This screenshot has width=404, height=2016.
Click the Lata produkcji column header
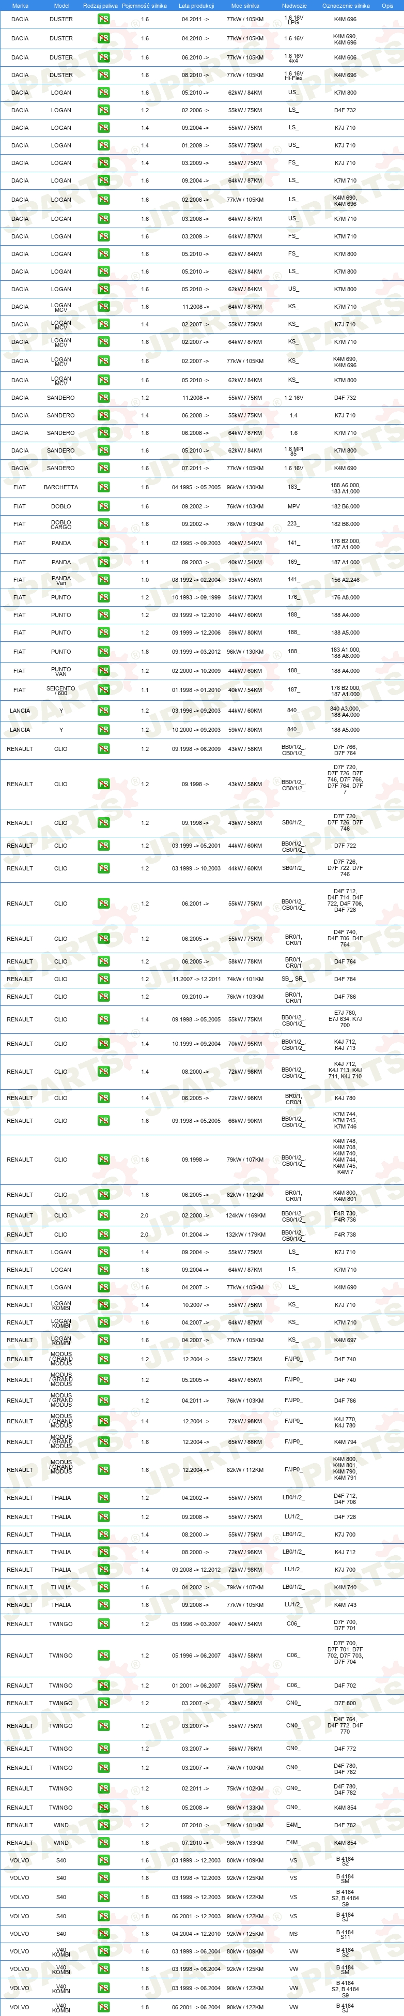point(195,6)
